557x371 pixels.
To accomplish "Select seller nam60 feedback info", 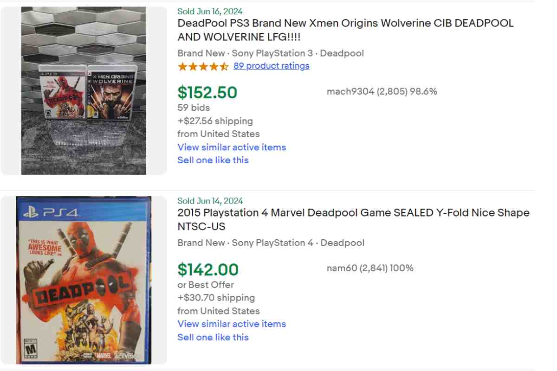I will pos(370,268).
